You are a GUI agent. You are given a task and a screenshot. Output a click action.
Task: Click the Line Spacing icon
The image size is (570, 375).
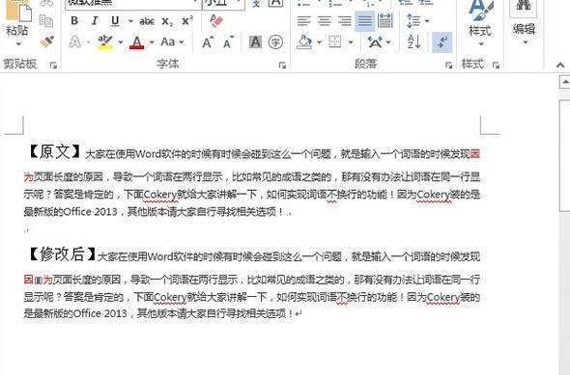point(413,20)
